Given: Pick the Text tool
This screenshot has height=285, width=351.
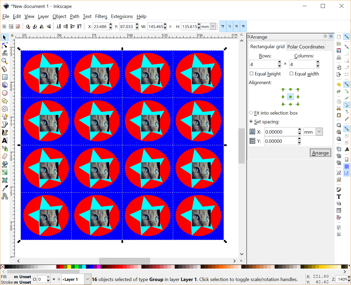Looking at the screenshot, I should point(4,141).
